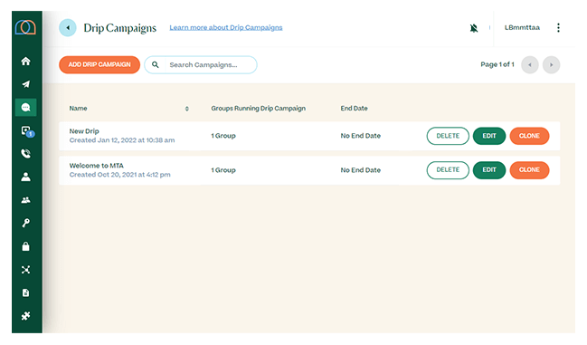Open the three-dot more options menu
587x345 pixels.
pyautogui.click(x=558, y=28)
